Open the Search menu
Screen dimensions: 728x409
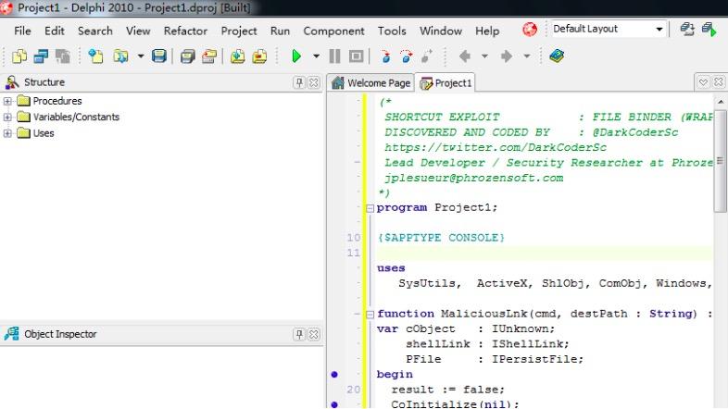[95, 31]
